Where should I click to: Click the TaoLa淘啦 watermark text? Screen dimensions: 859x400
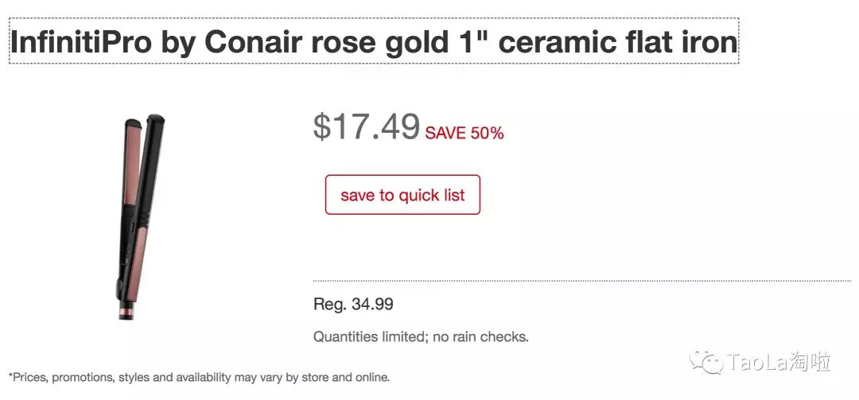coord(778,363)
